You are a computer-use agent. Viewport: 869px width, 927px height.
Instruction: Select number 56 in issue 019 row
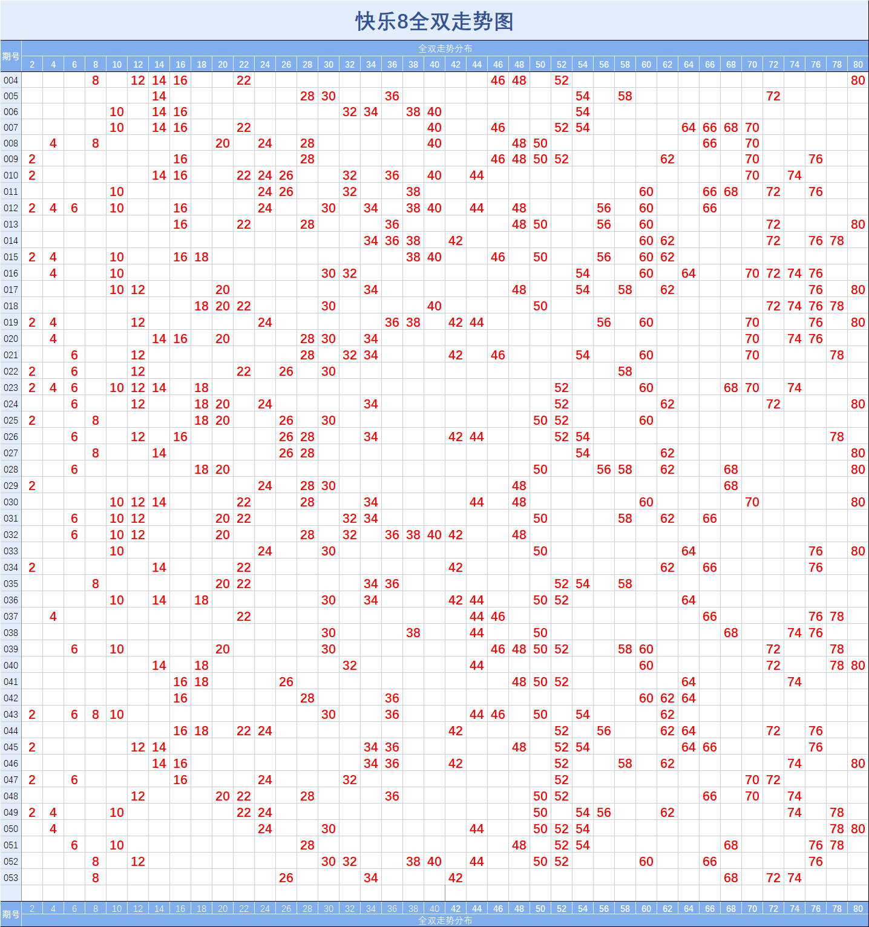click(x=604, y=322)
